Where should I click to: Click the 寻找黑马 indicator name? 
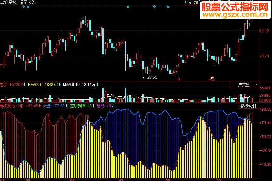[x=7, y=106]
